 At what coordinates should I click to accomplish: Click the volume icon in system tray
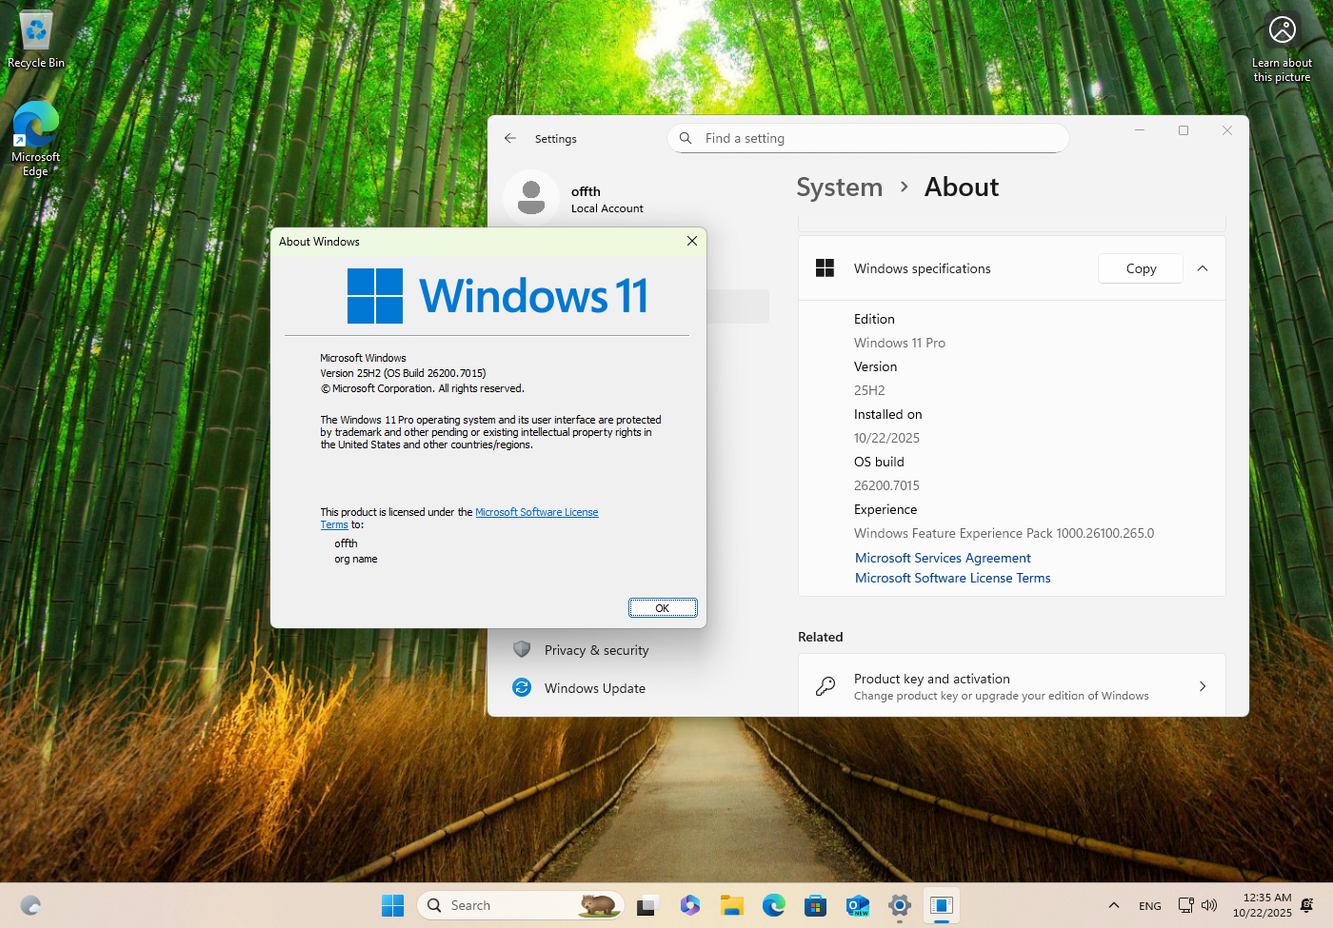pyautogui.click(x=1209, y=905)
